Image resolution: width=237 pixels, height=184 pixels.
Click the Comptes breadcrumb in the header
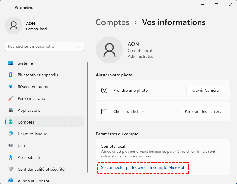tap(112, 22)
